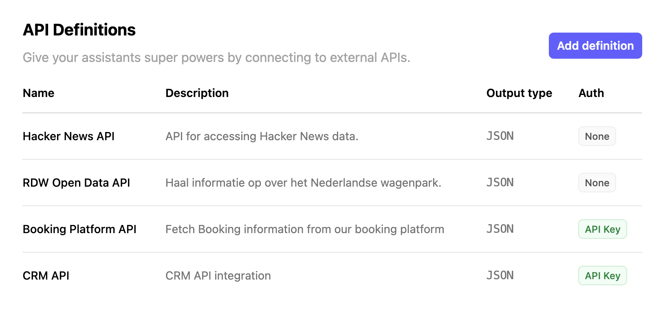
Task: Click JSON output type for Hacker News API
Action: point(500,136)
